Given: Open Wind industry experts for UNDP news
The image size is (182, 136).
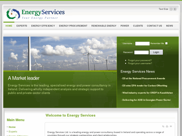Looking at the screenshot, I should tap(147, 93).
